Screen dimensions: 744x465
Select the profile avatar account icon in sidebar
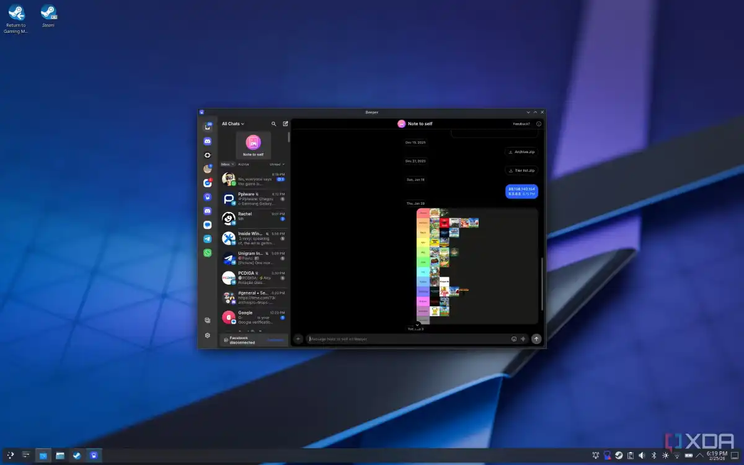208,169
